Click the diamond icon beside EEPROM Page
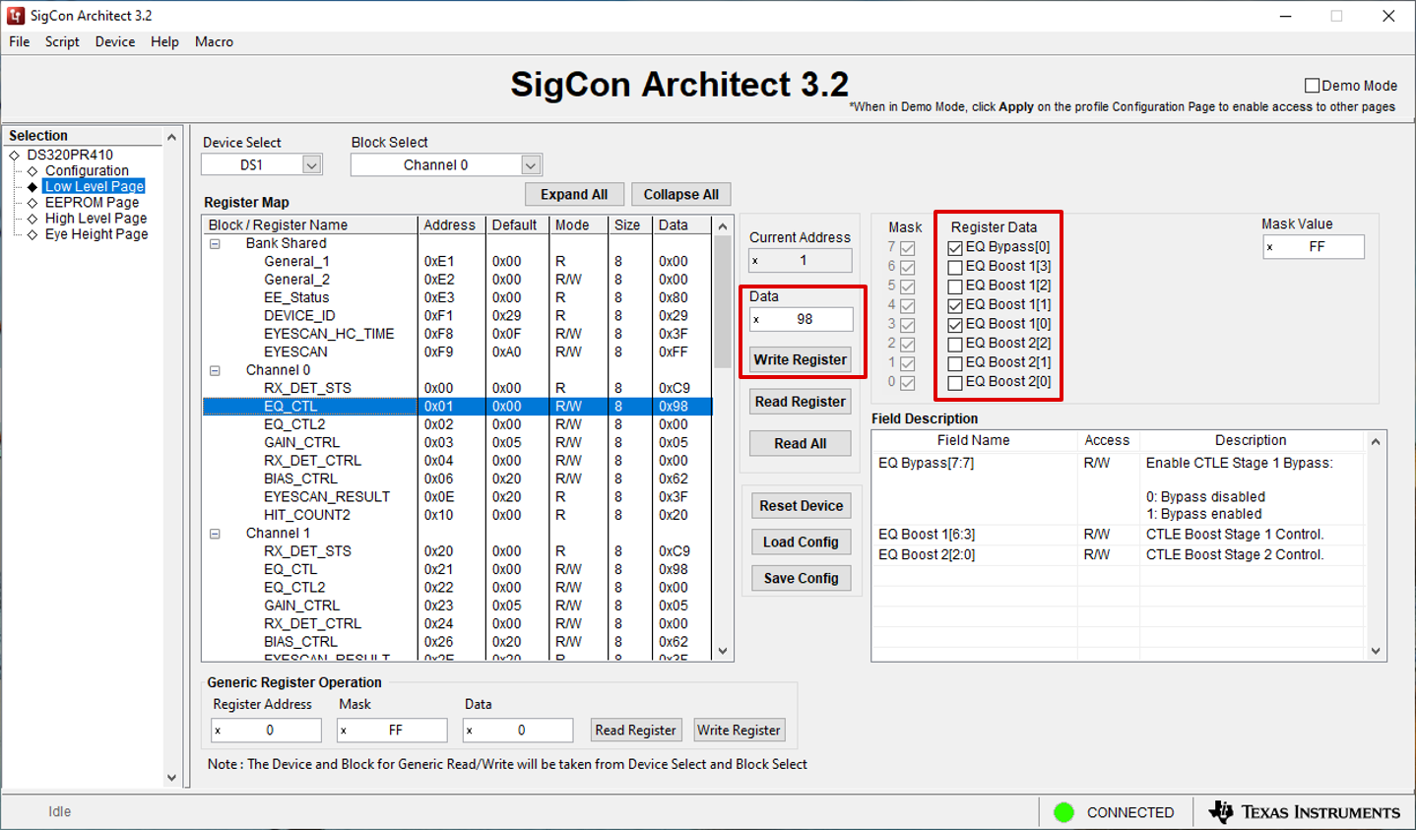Screen dimensions: 1416x830 pyautogui.click(x=32, y=203)
